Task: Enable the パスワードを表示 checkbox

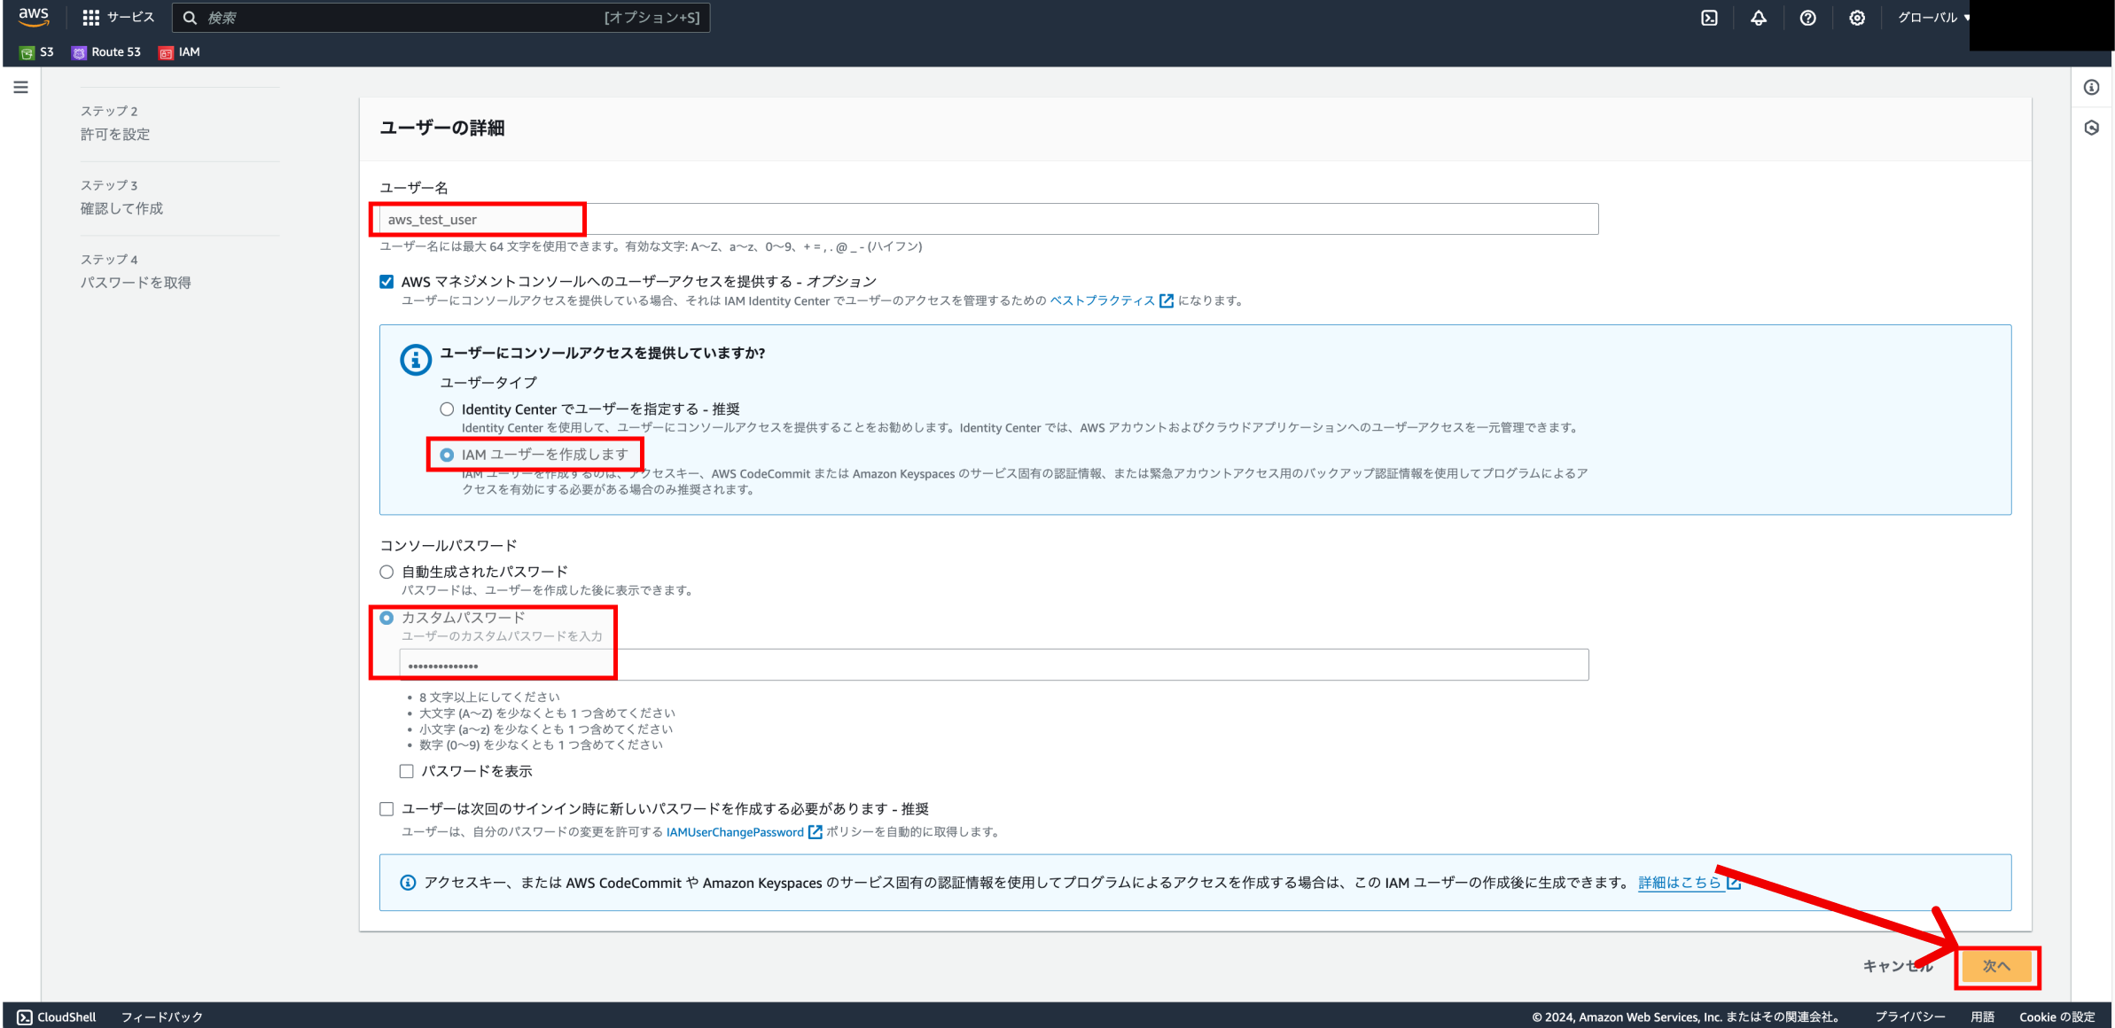Action: coord(407,771)
